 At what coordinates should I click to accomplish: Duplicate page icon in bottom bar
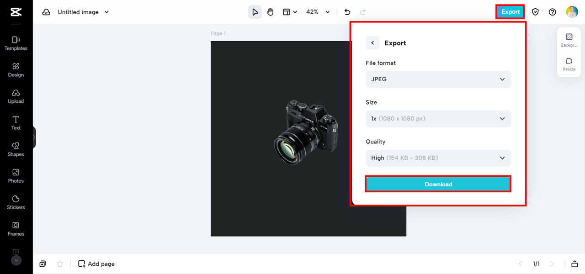click(43, 264)
